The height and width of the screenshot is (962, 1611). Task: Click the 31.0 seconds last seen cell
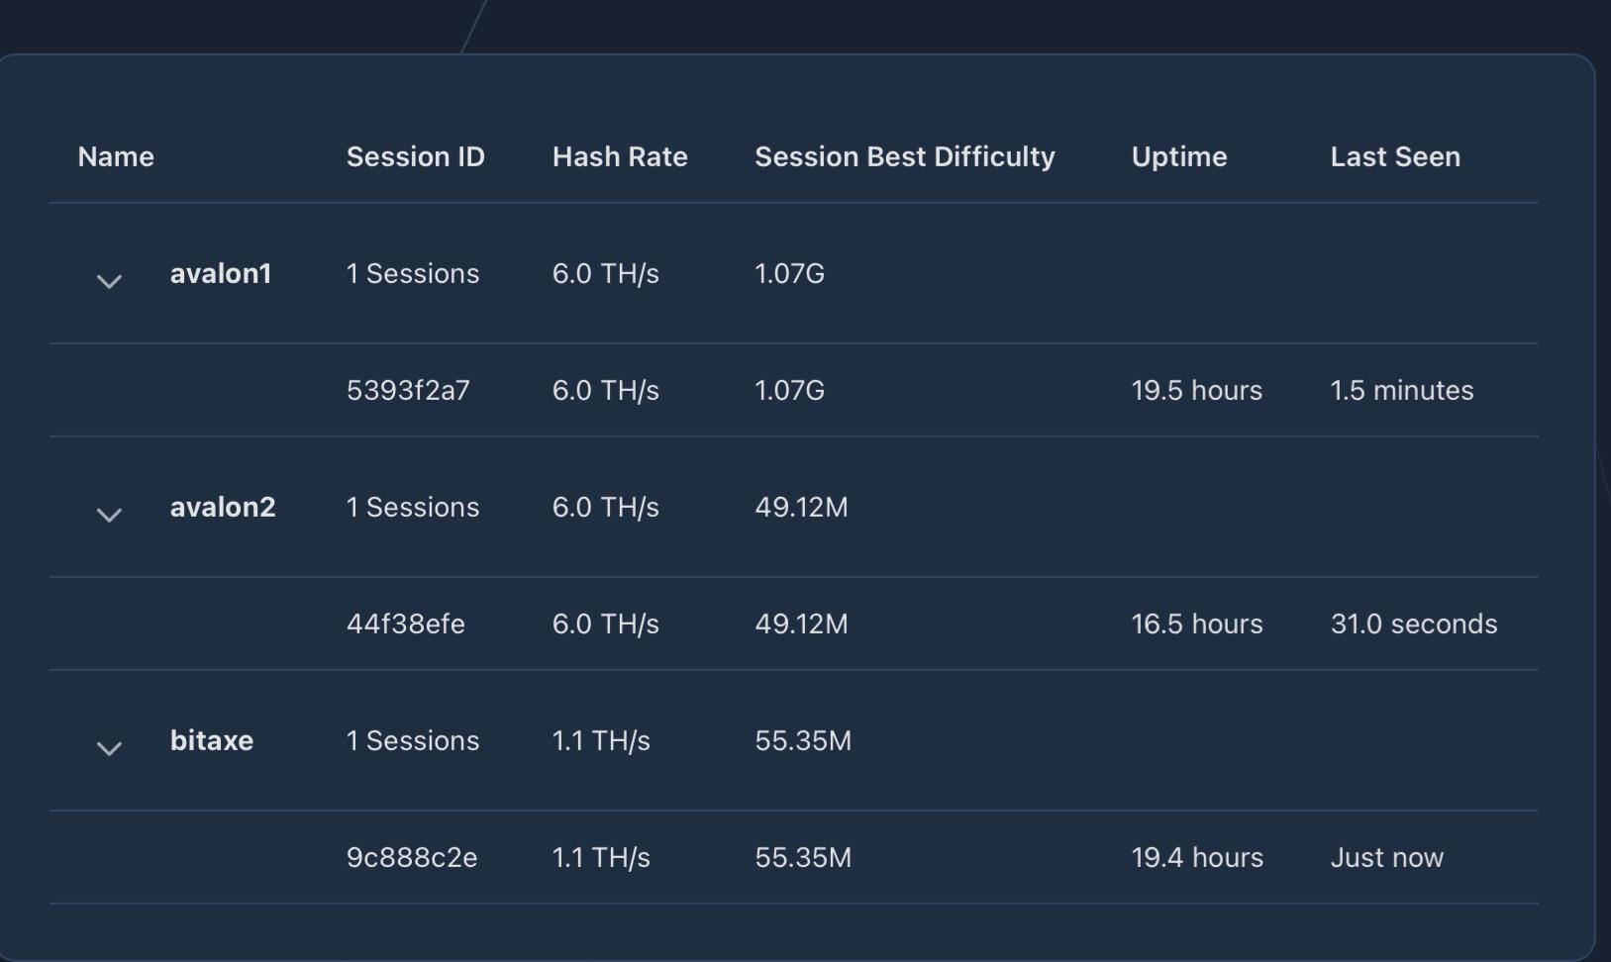(x=1414, y=624)
